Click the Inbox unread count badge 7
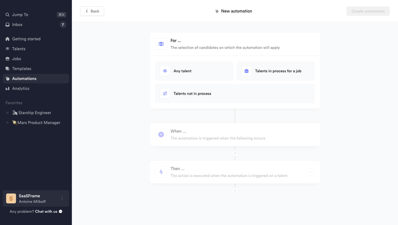 (x=63, y=25)
